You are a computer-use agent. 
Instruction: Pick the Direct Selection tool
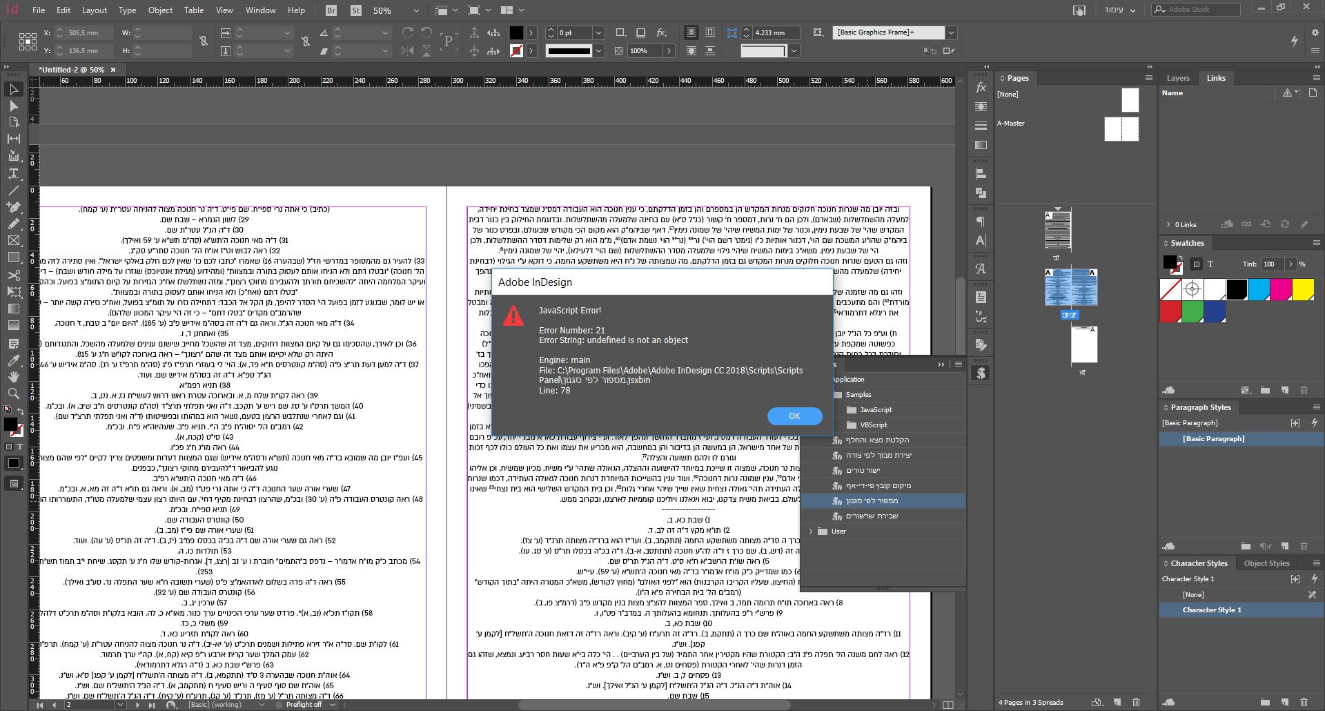pyautogui.click(x=13, y=106)
